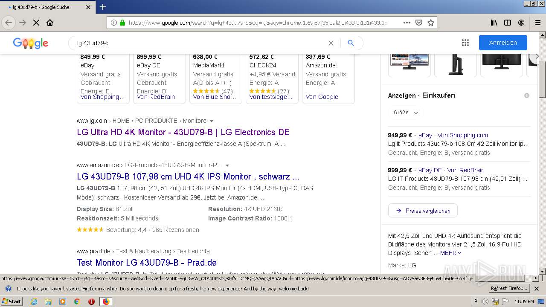This screenshot has height=307, width=546.
Task: Click the Firefox forward arrow button
Action: click(x=23, y=23)
